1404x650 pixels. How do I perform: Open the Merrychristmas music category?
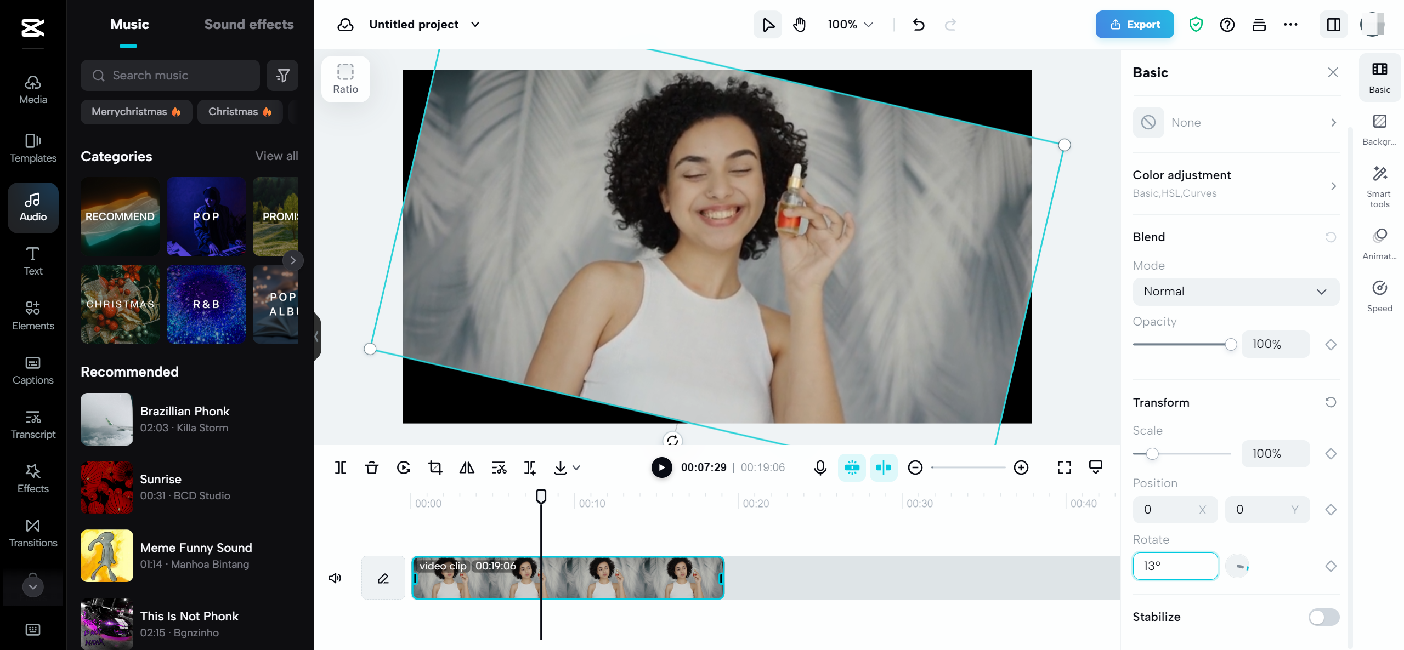[x=136, y=112]
